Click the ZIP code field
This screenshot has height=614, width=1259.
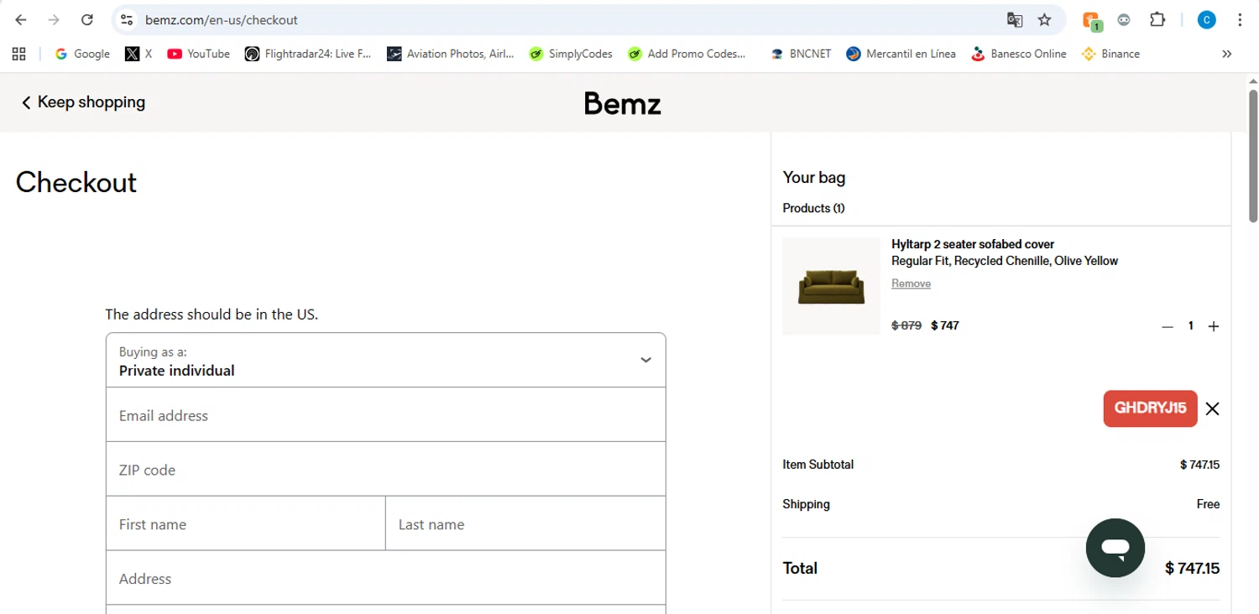386,470
